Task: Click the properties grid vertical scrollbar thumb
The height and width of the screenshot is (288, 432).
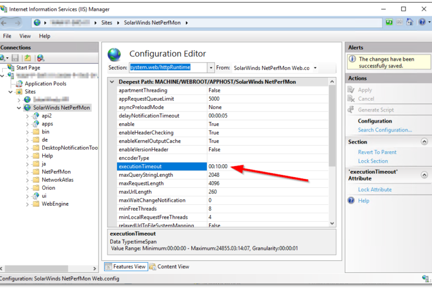Action: (x=332, y=125)
